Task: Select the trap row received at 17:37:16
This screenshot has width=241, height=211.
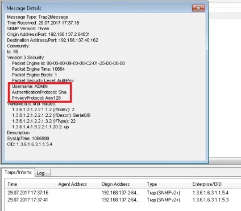Action: tap(123, 193)
